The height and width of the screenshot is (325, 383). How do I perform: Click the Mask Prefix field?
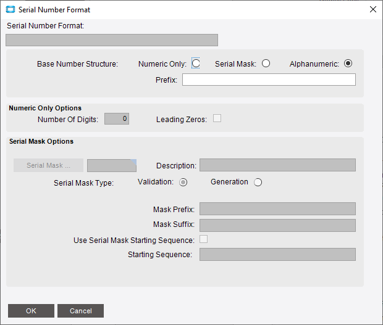[277, 208]
